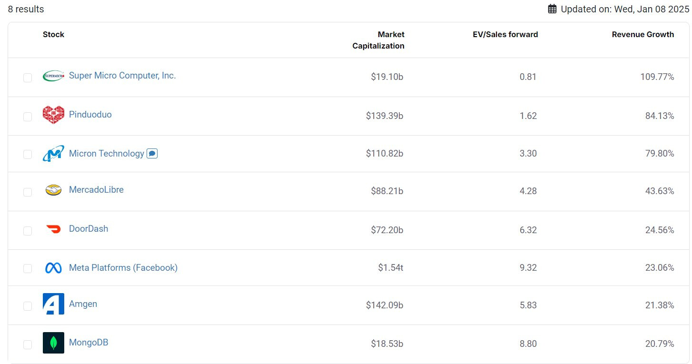Click the Stock column header

[x=53, y=34]
